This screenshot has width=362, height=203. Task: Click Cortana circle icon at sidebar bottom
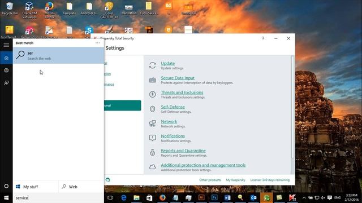coord(6,186)
